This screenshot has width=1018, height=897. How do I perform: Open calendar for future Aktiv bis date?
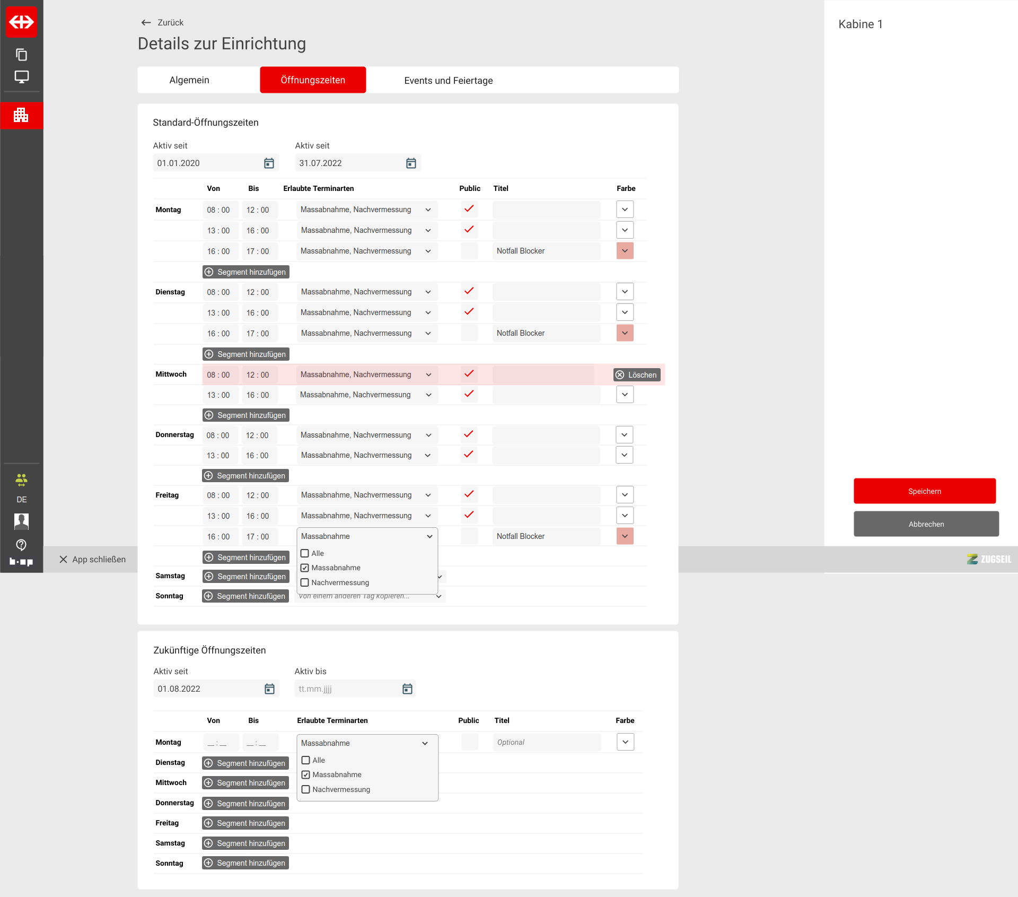coord(407,689)
